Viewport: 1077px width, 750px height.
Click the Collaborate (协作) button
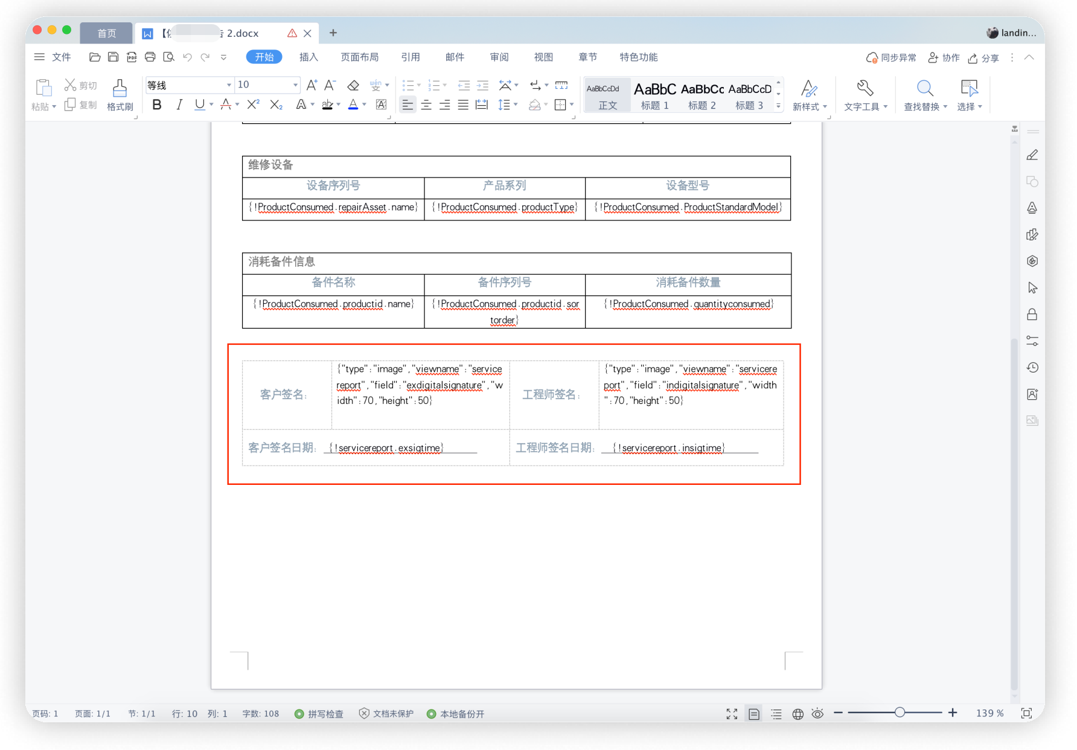944,57
